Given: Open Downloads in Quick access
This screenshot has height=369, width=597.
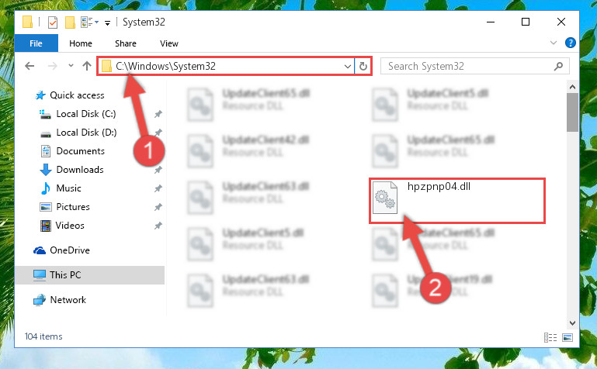Looking at the screenshot, I should click(80, 170).
